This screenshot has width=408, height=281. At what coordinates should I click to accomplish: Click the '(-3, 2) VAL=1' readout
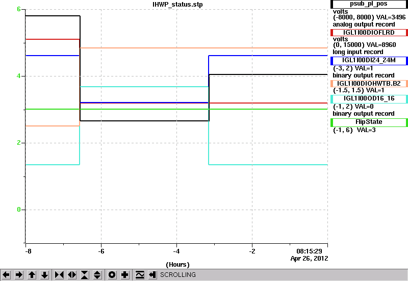[x=353, y=68]
